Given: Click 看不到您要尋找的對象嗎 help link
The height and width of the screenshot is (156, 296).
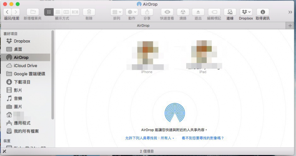Looking at the screenshot, I should [x=203, y=138].
